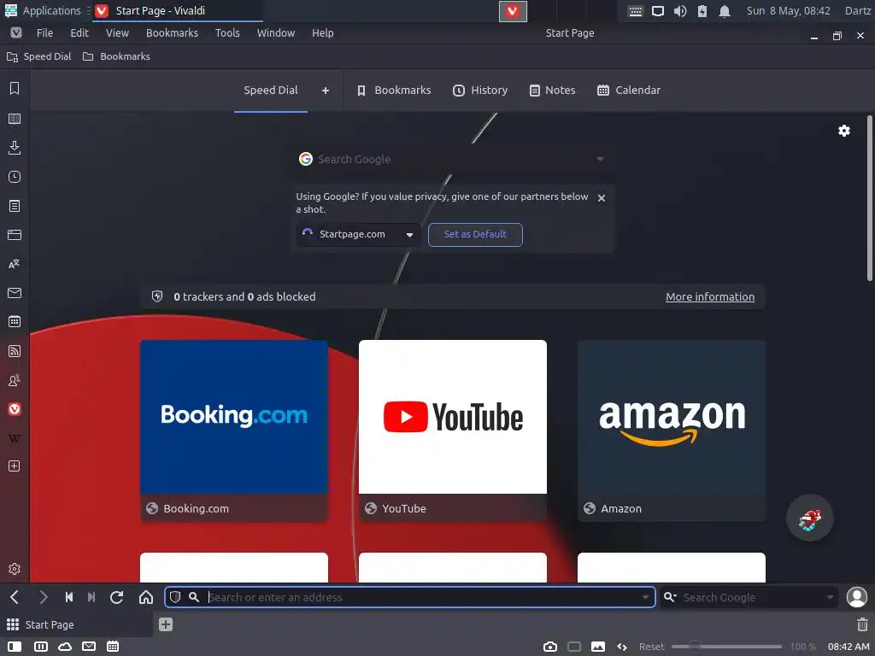875x656 pixels.
Task: Open the Bookmarks panel in the sidebar
Action: coord(15,88)
